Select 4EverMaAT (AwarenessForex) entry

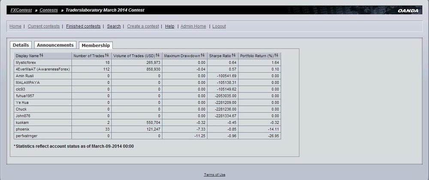43,69
